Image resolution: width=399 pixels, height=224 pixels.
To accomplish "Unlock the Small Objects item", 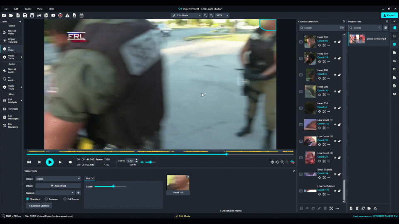I will 339,174.
